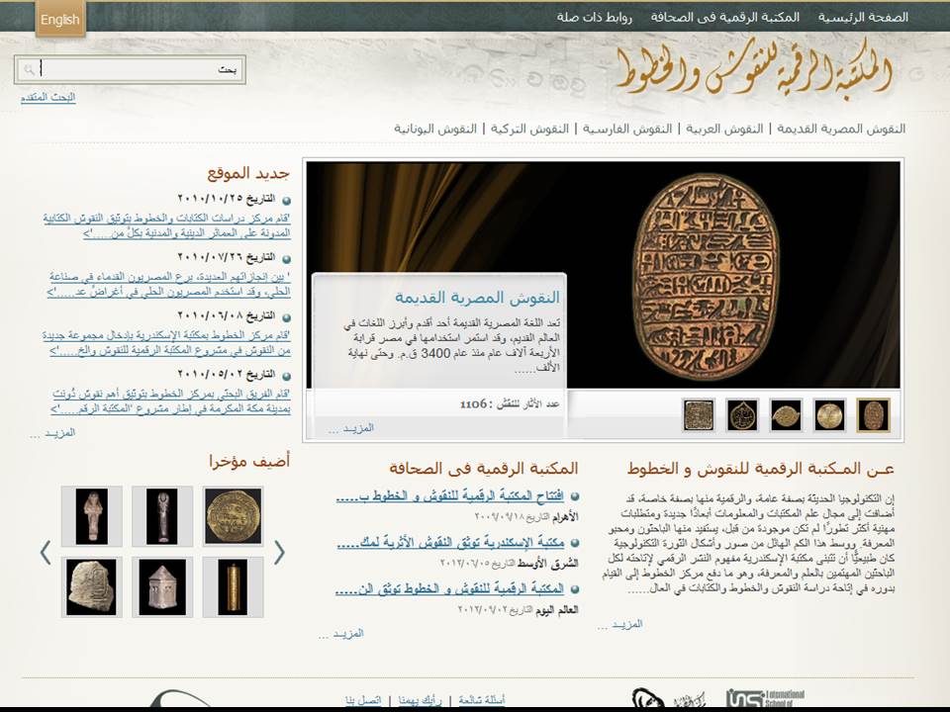
Task: Select the rightmost scarab carousel thumbnail
Action: (x=872, y=415)
